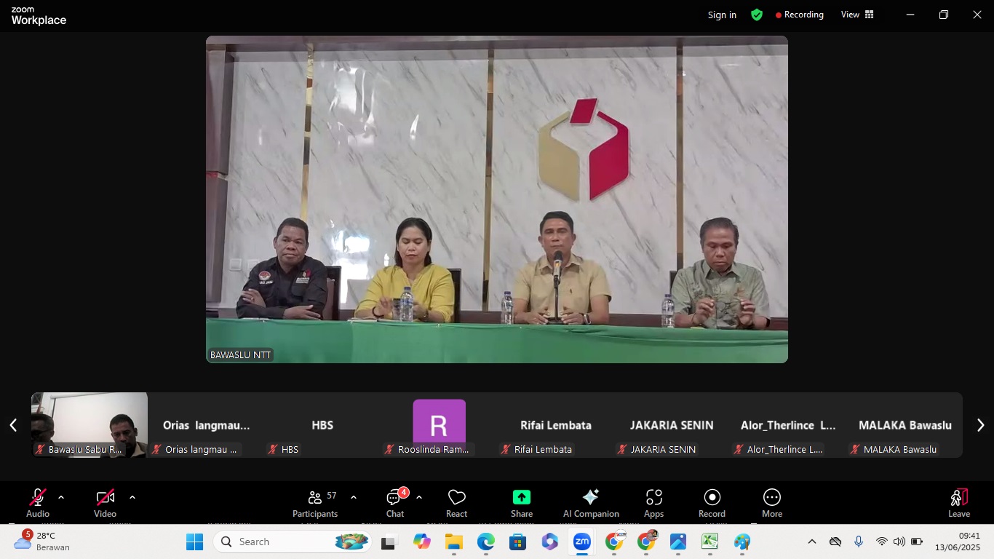Show next participants with right arrow
Screen dimensions: 994x559
(x=980, y=425)
